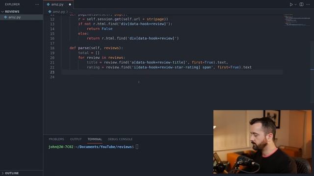Click the webcam video overlay
The width and height of the screenshot is (314, 176).
(x=262, y=142)
